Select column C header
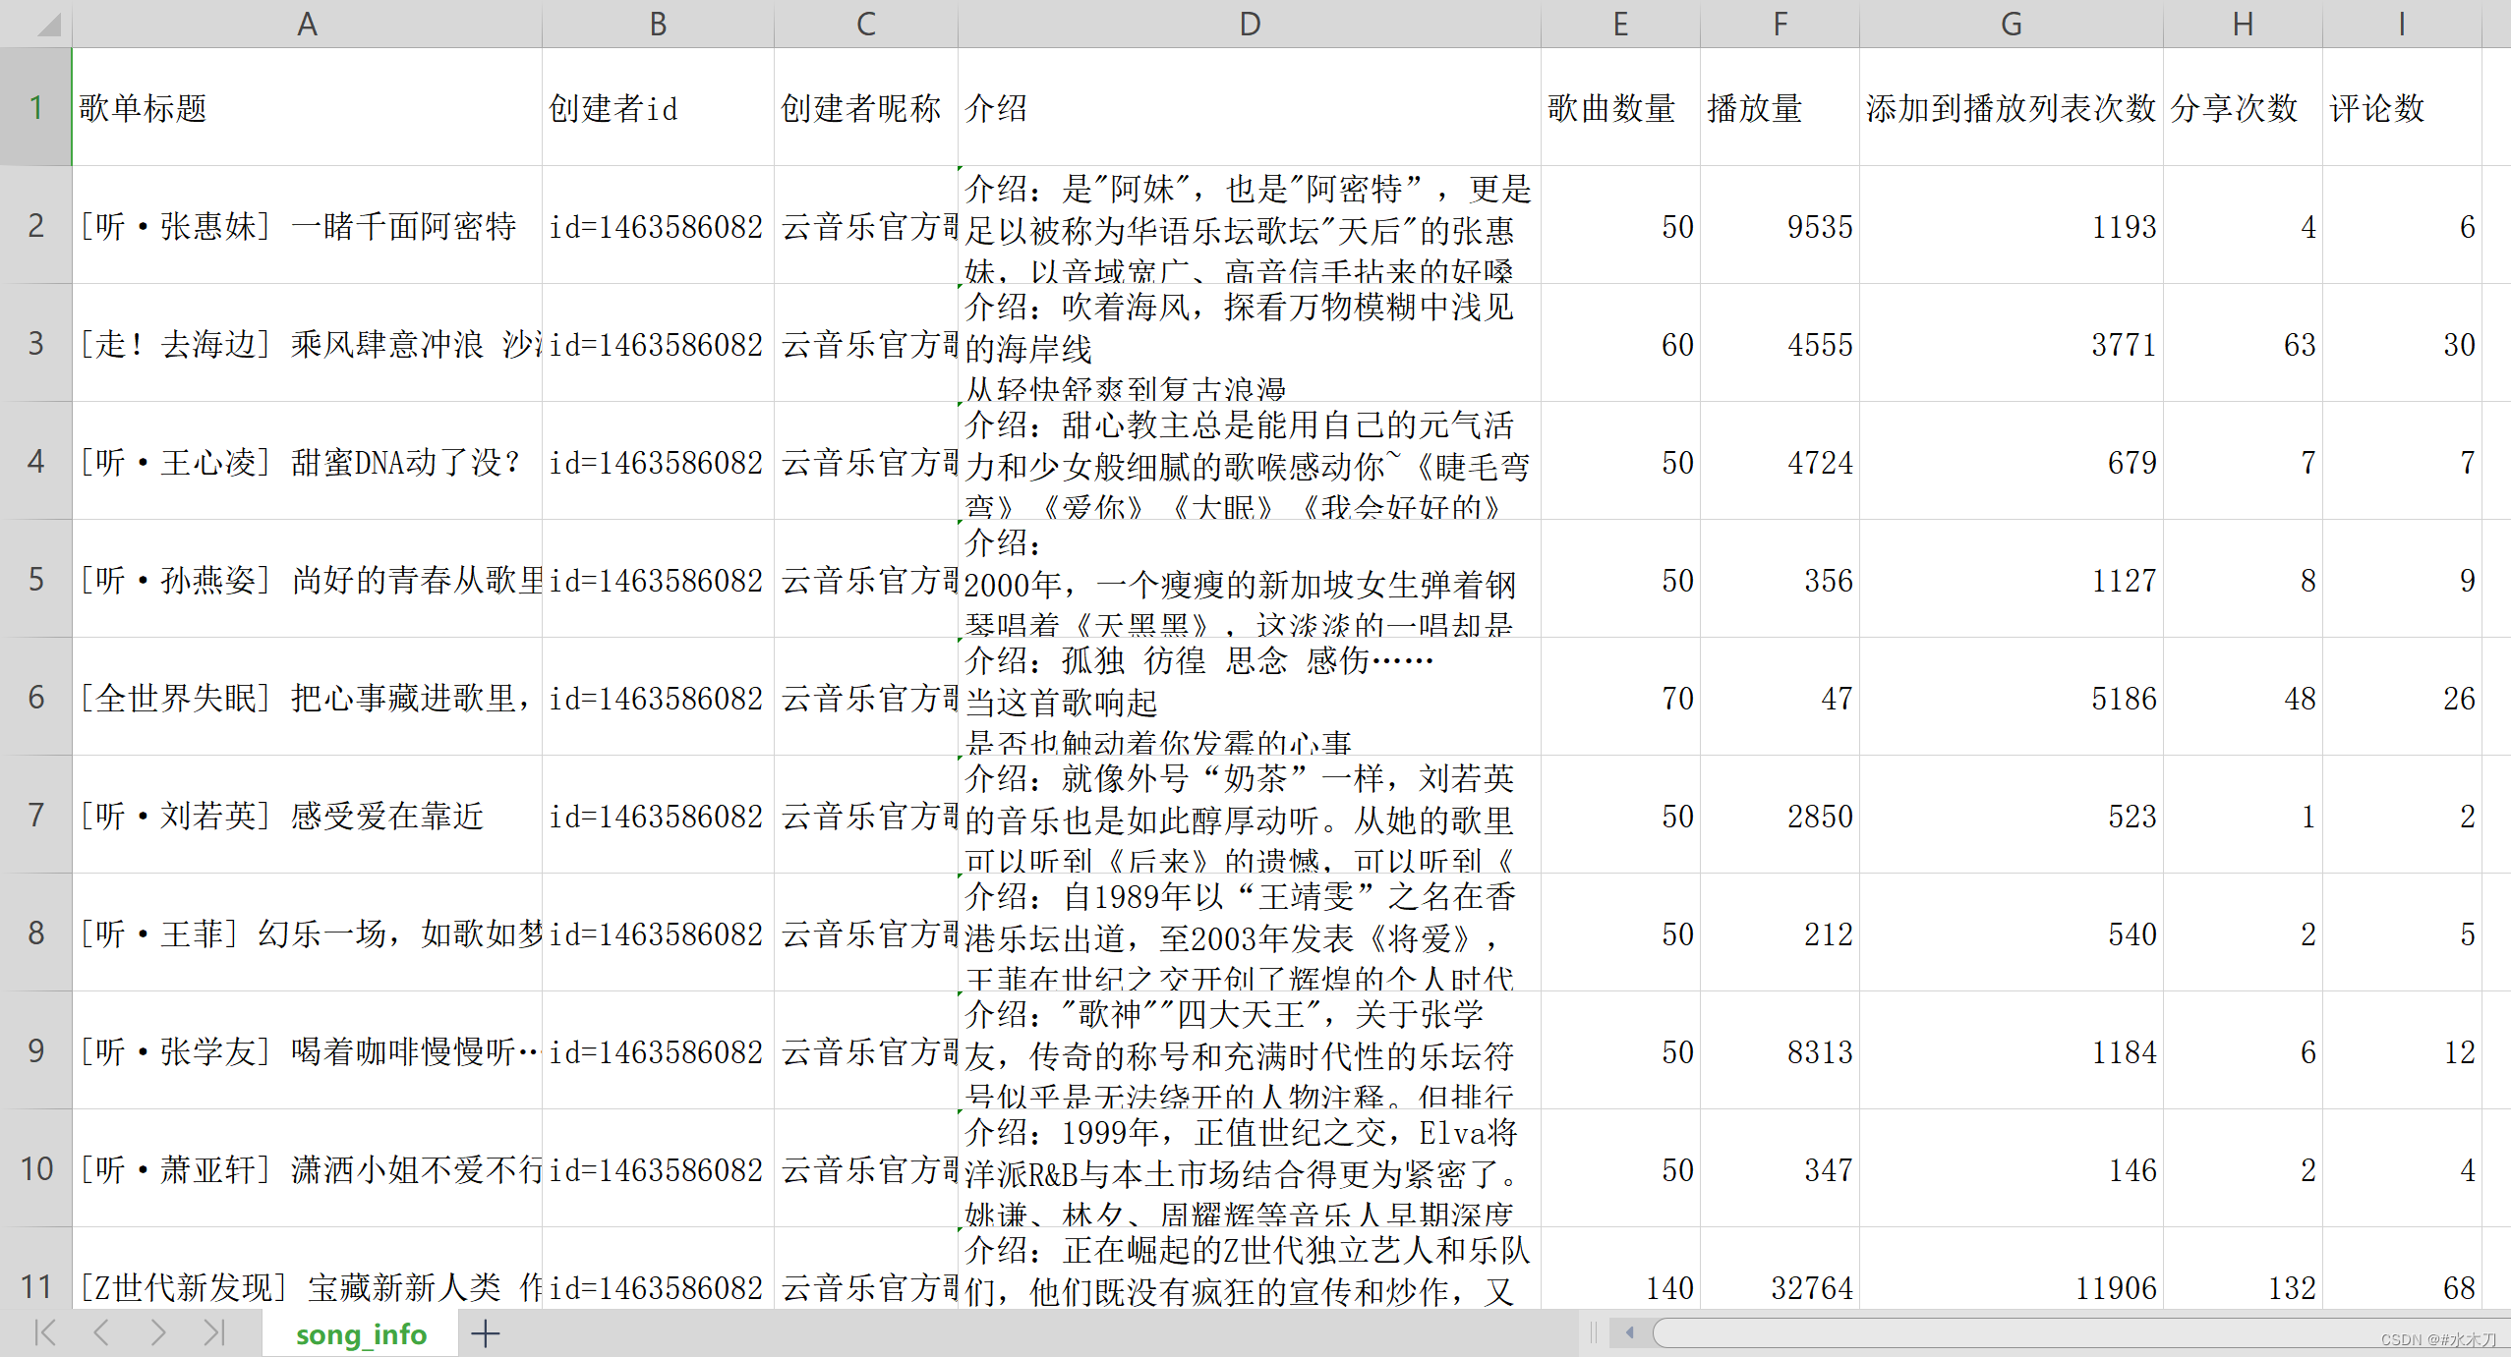Image resolution: width=2511 pixels, height=1357 pixels. coord(865,24)
